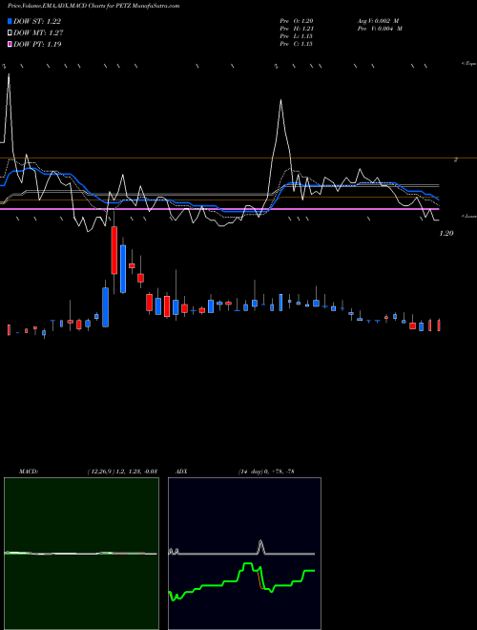Click the 'Pre L: 1.15' low value
Screen dimensions: 477x630
coord(297,36)
